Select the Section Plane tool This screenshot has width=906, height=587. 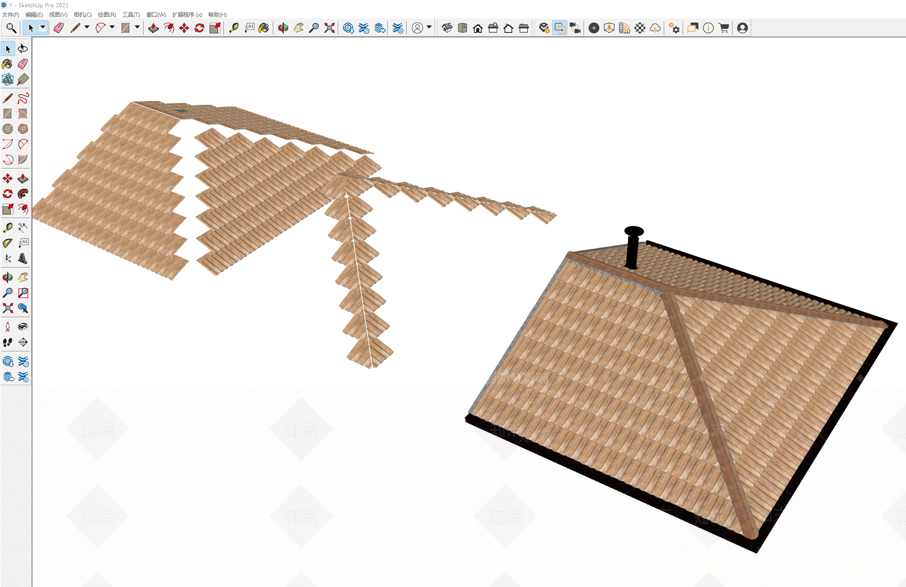(23, 342)
